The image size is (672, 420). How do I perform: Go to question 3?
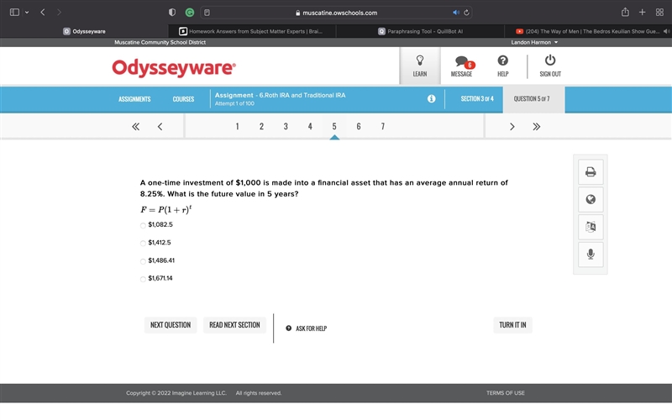[x=286, y=127]
